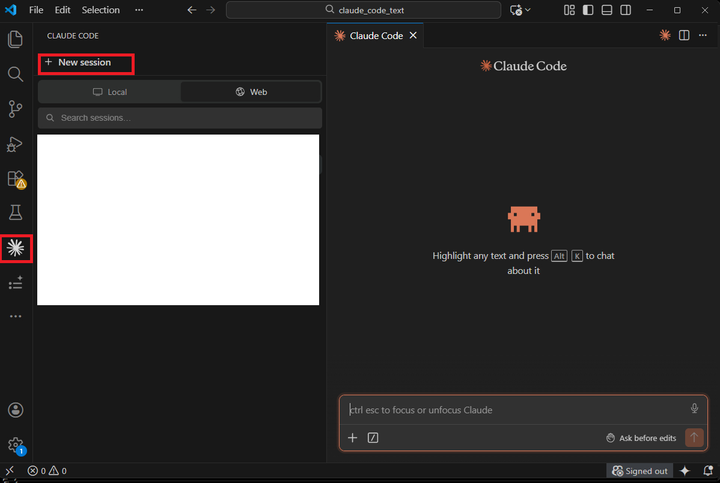The image size is (720, 483).
Task: Go back with the left arrow
Action: click(192, 10)
